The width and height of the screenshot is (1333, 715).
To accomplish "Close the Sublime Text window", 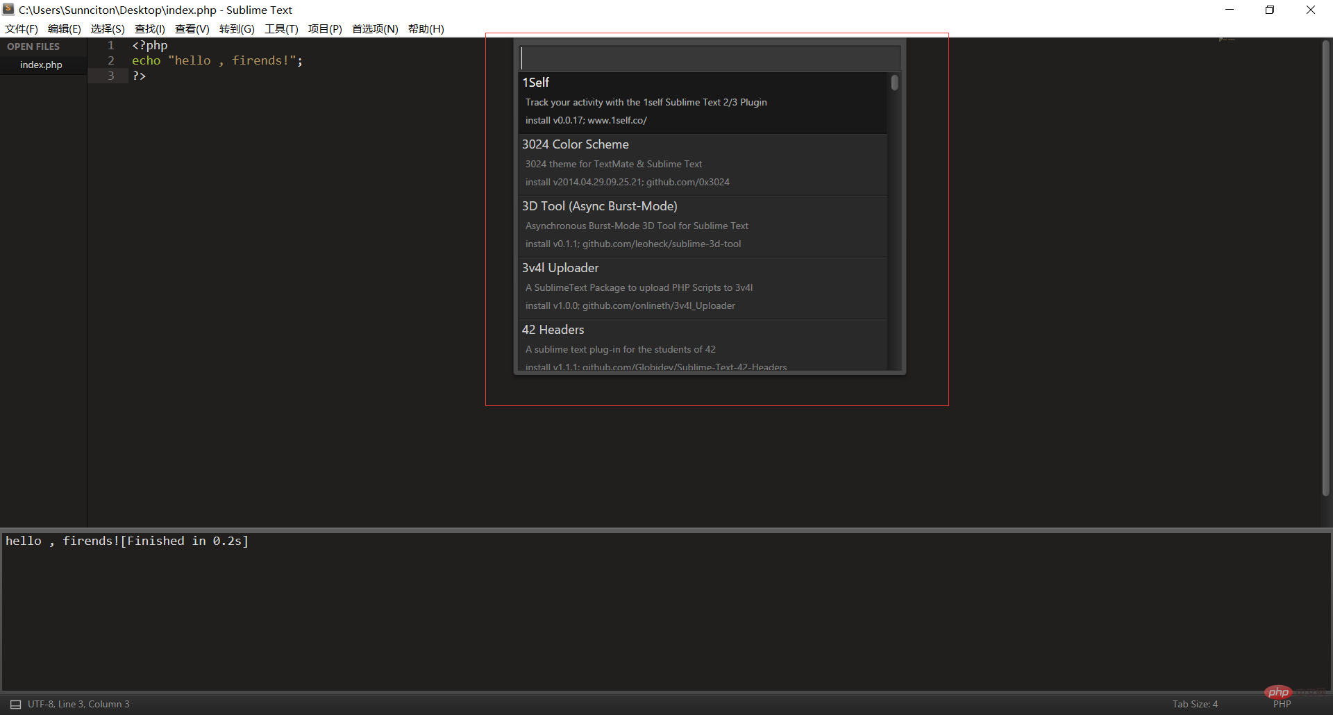I will [x=1311, y=10].
